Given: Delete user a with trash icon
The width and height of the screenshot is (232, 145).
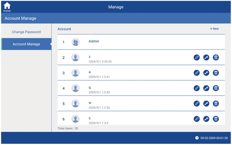Looking at the screenshot, I should click(x=216, y=73).
